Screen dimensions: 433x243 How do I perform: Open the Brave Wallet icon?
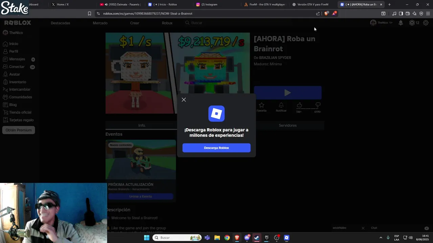pos(408,13)
